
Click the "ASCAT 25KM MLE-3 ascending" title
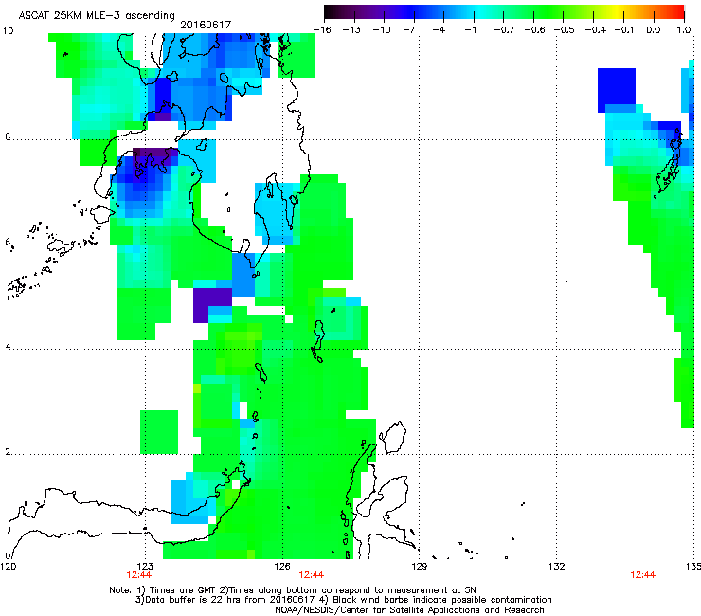point(97,15)
